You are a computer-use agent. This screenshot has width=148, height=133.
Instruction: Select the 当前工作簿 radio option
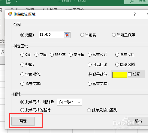point(114,35)
